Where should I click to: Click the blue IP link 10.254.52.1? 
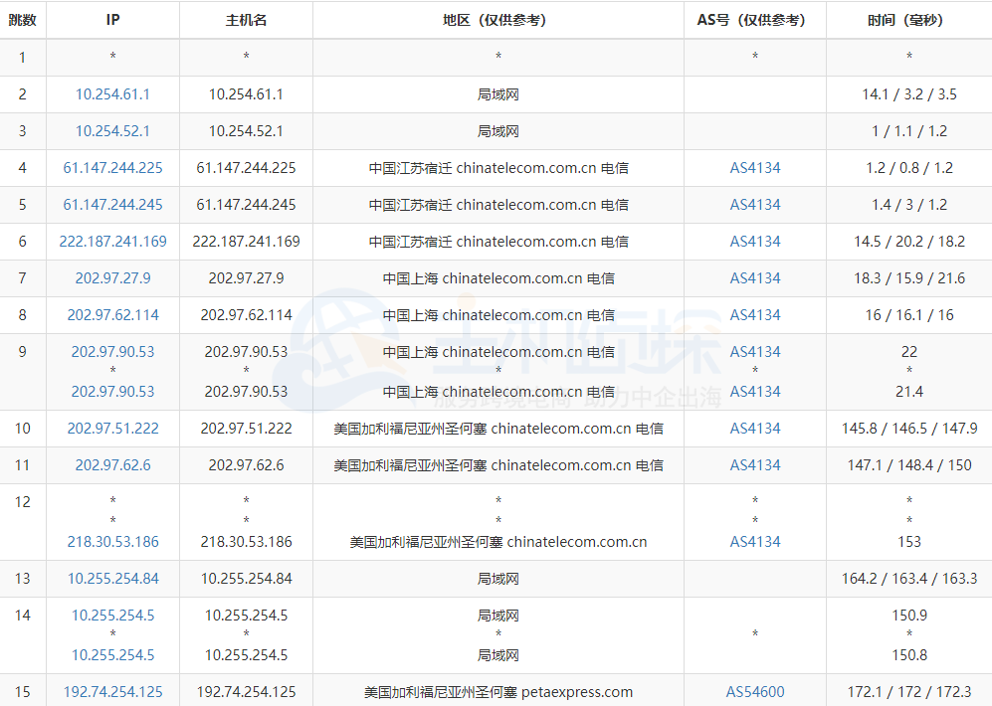pos(112,131)
